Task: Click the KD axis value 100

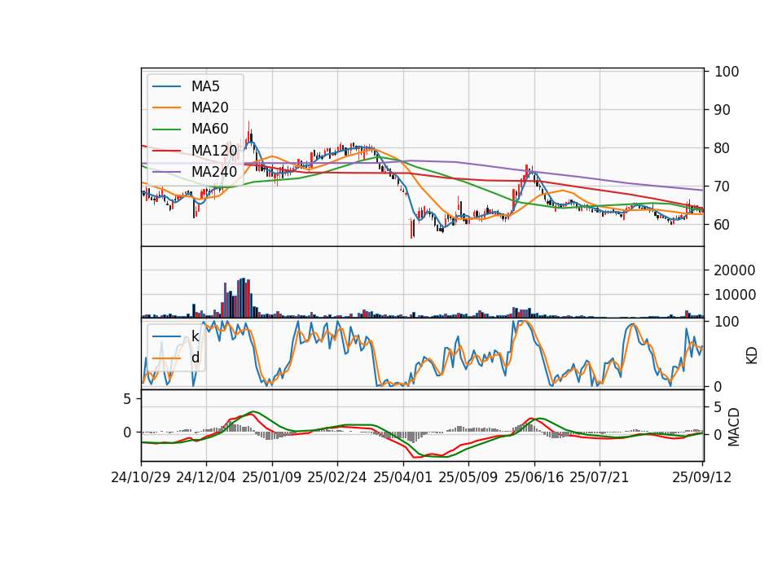Action: [727, 322]
